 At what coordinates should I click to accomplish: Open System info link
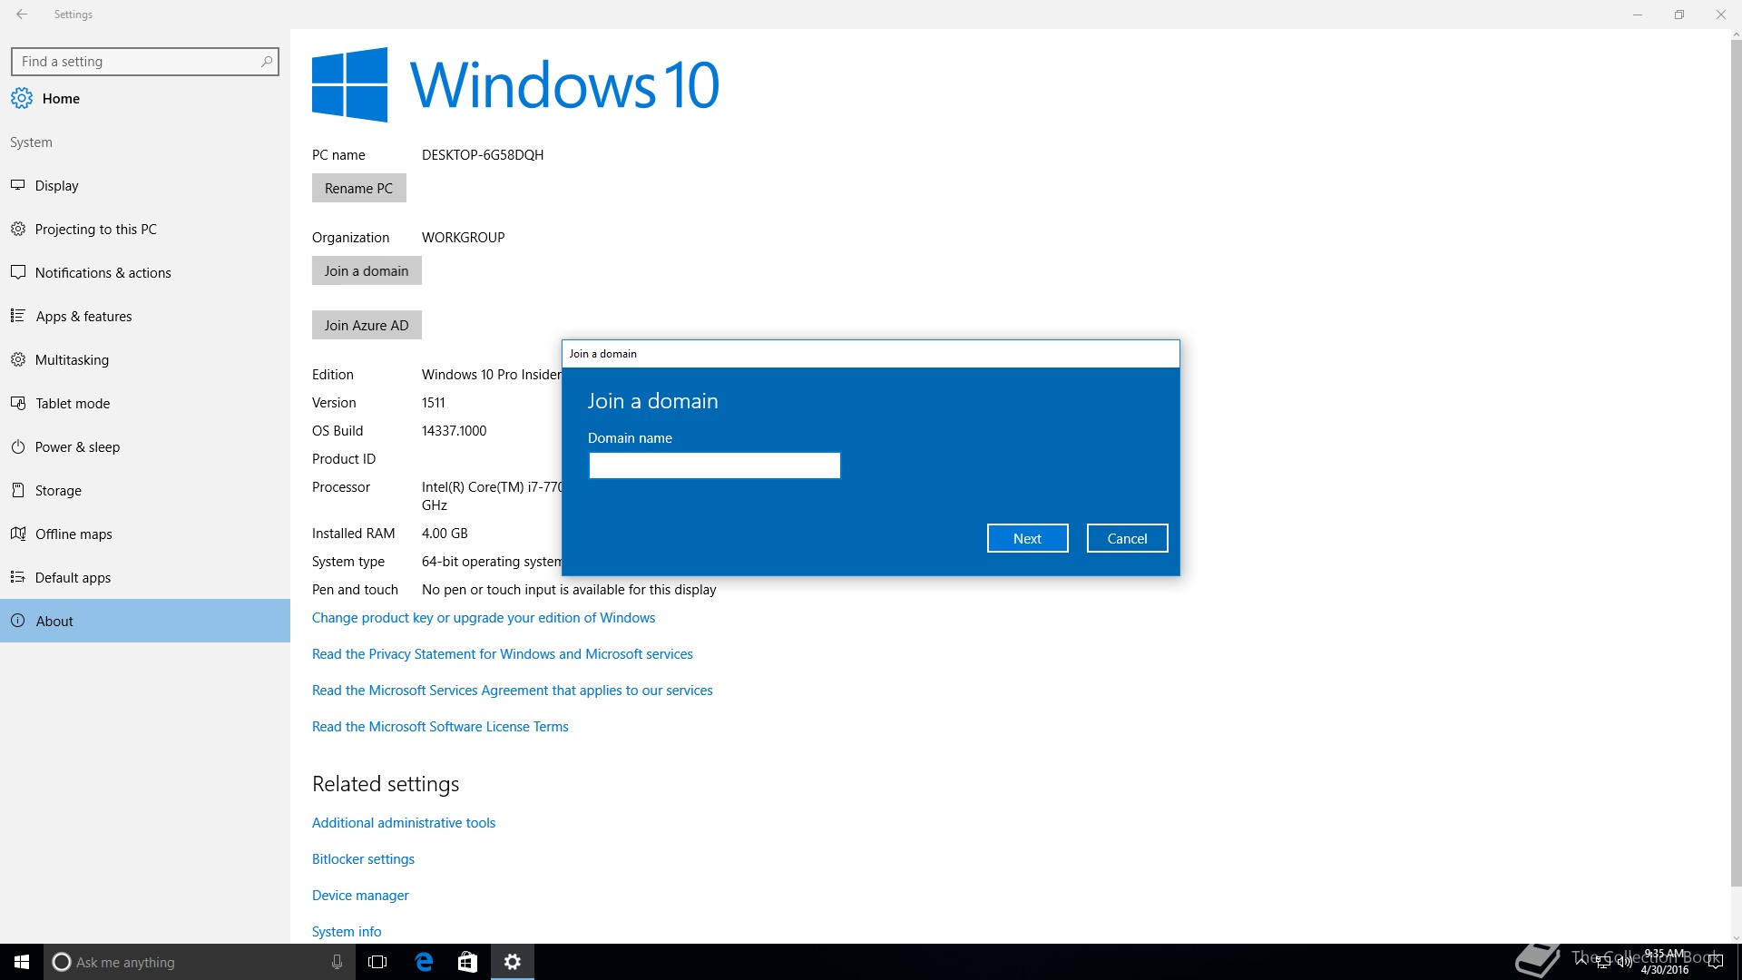347,931
